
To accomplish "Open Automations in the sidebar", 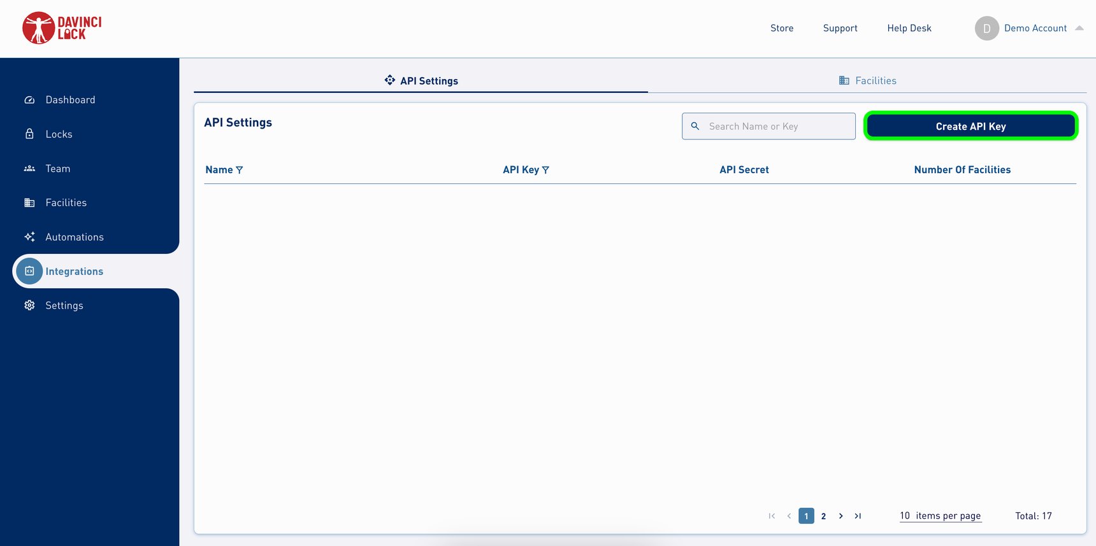I will (75, 237).
